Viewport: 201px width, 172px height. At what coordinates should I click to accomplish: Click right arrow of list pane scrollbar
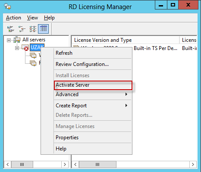pyautogui.click(x=193, y=164)
